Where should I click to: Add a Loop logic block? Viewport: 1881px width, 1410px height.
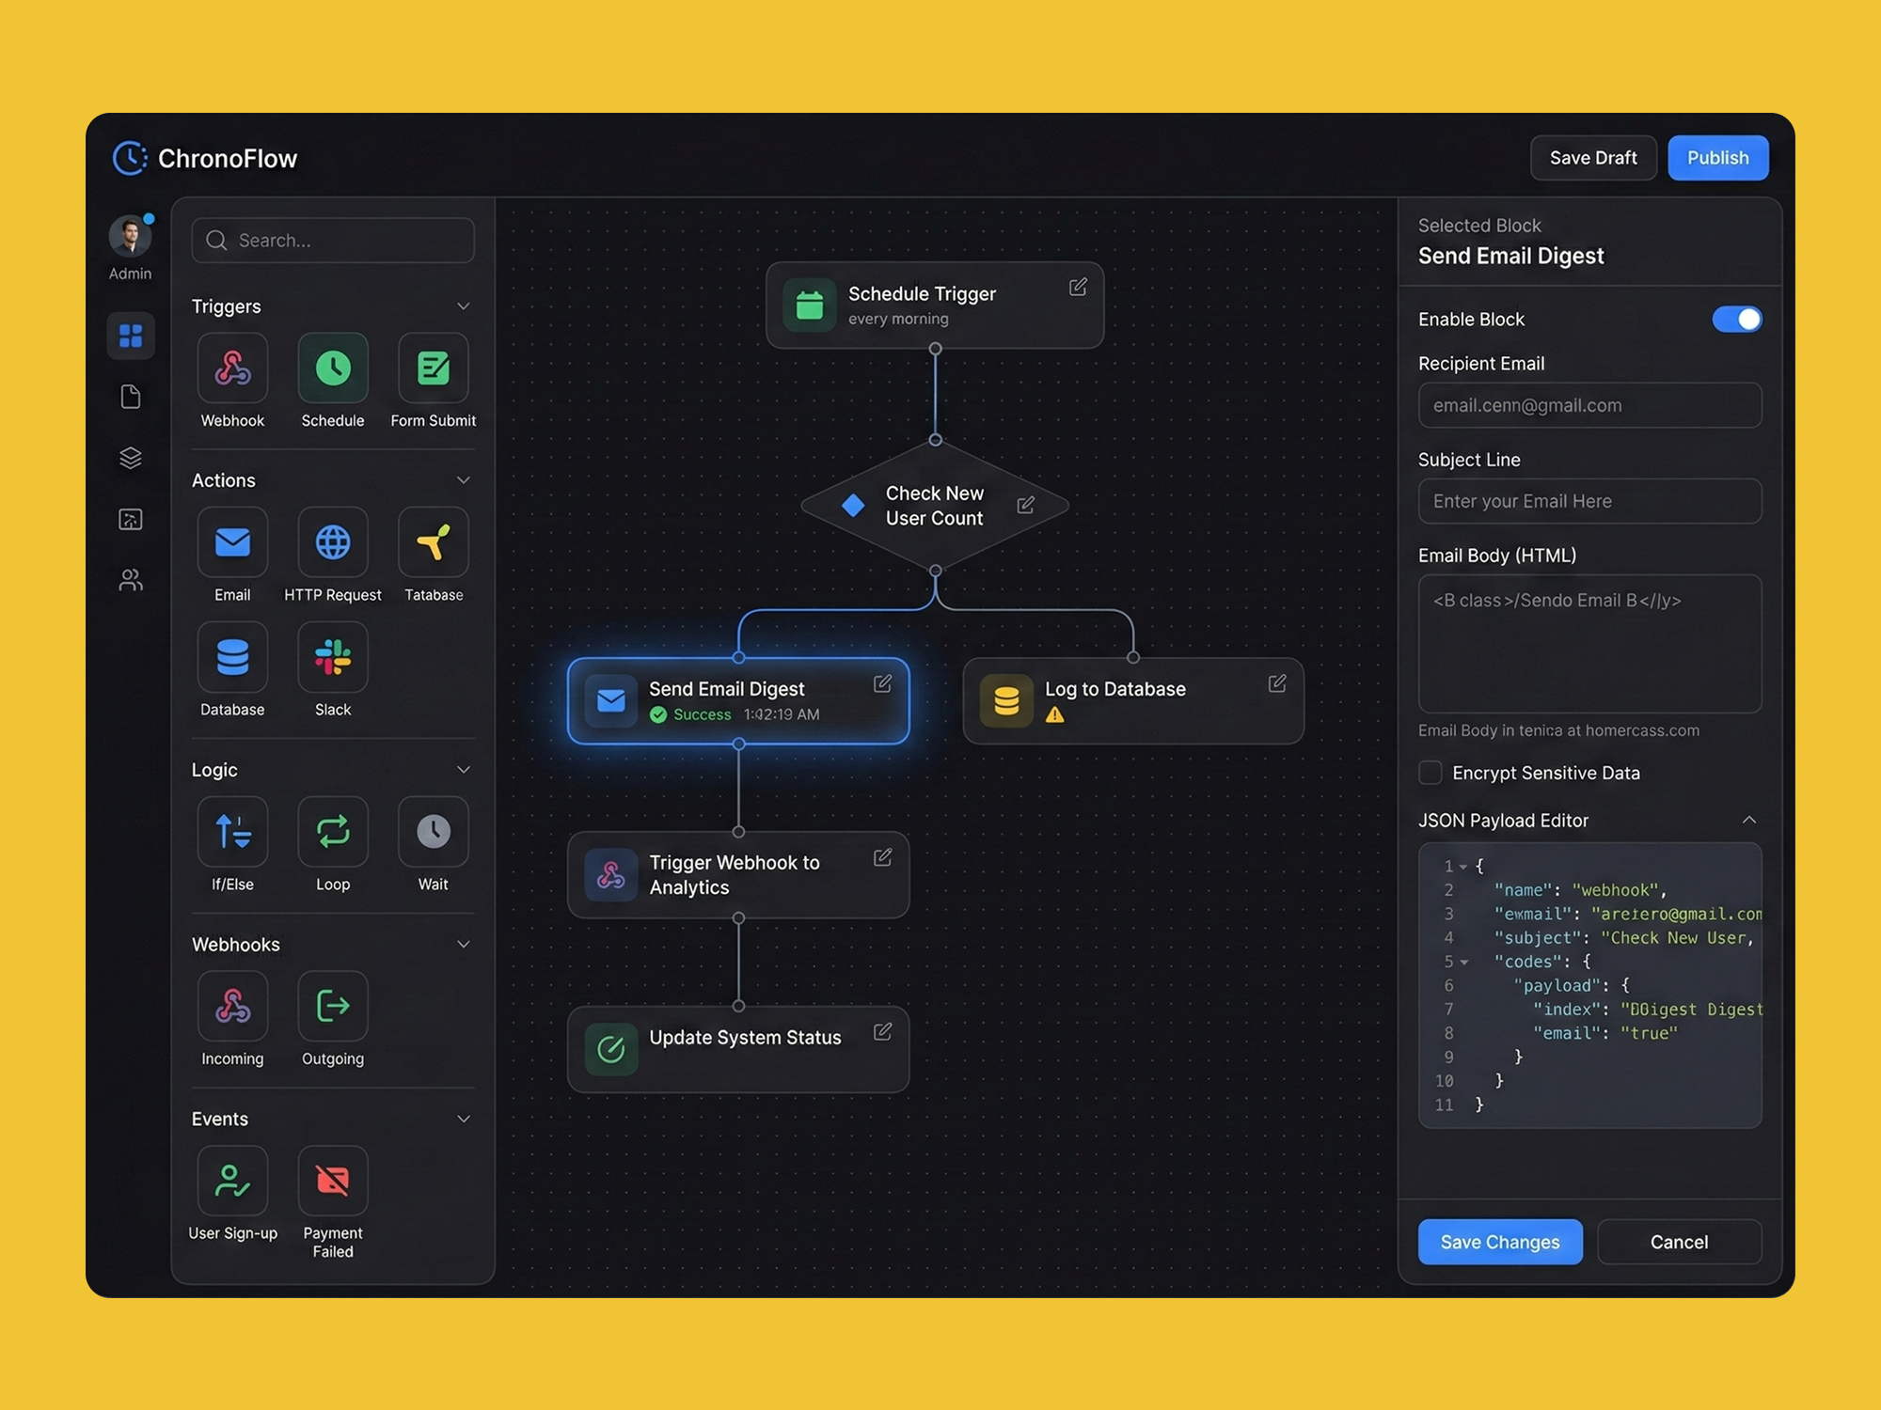(x=332, y=832)
